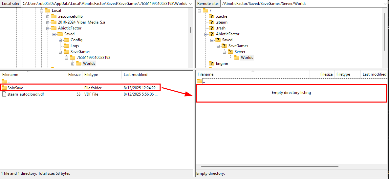Click the steam_autocloud.vdf file icon

click(4, 94)
